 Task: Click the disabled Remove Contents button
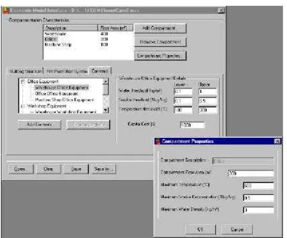[88, 125]
